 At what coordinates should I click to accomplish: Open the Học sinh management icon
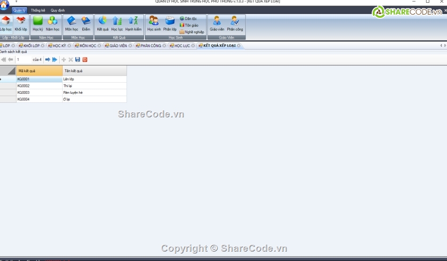(x=154, y=23)
